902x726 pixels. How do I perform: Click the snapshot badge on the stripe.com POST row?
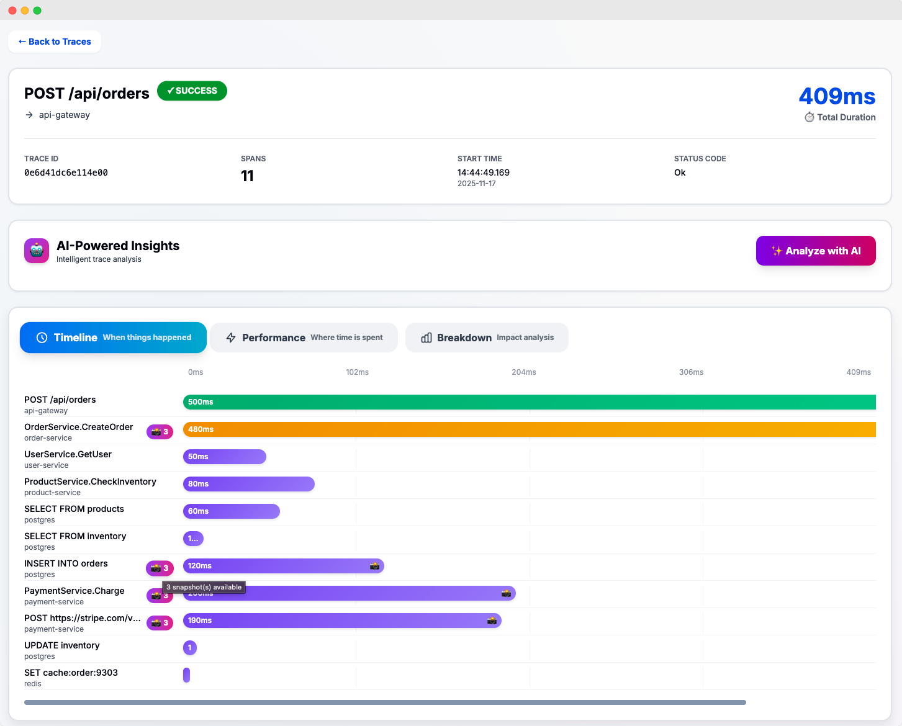tap(160, 622)
